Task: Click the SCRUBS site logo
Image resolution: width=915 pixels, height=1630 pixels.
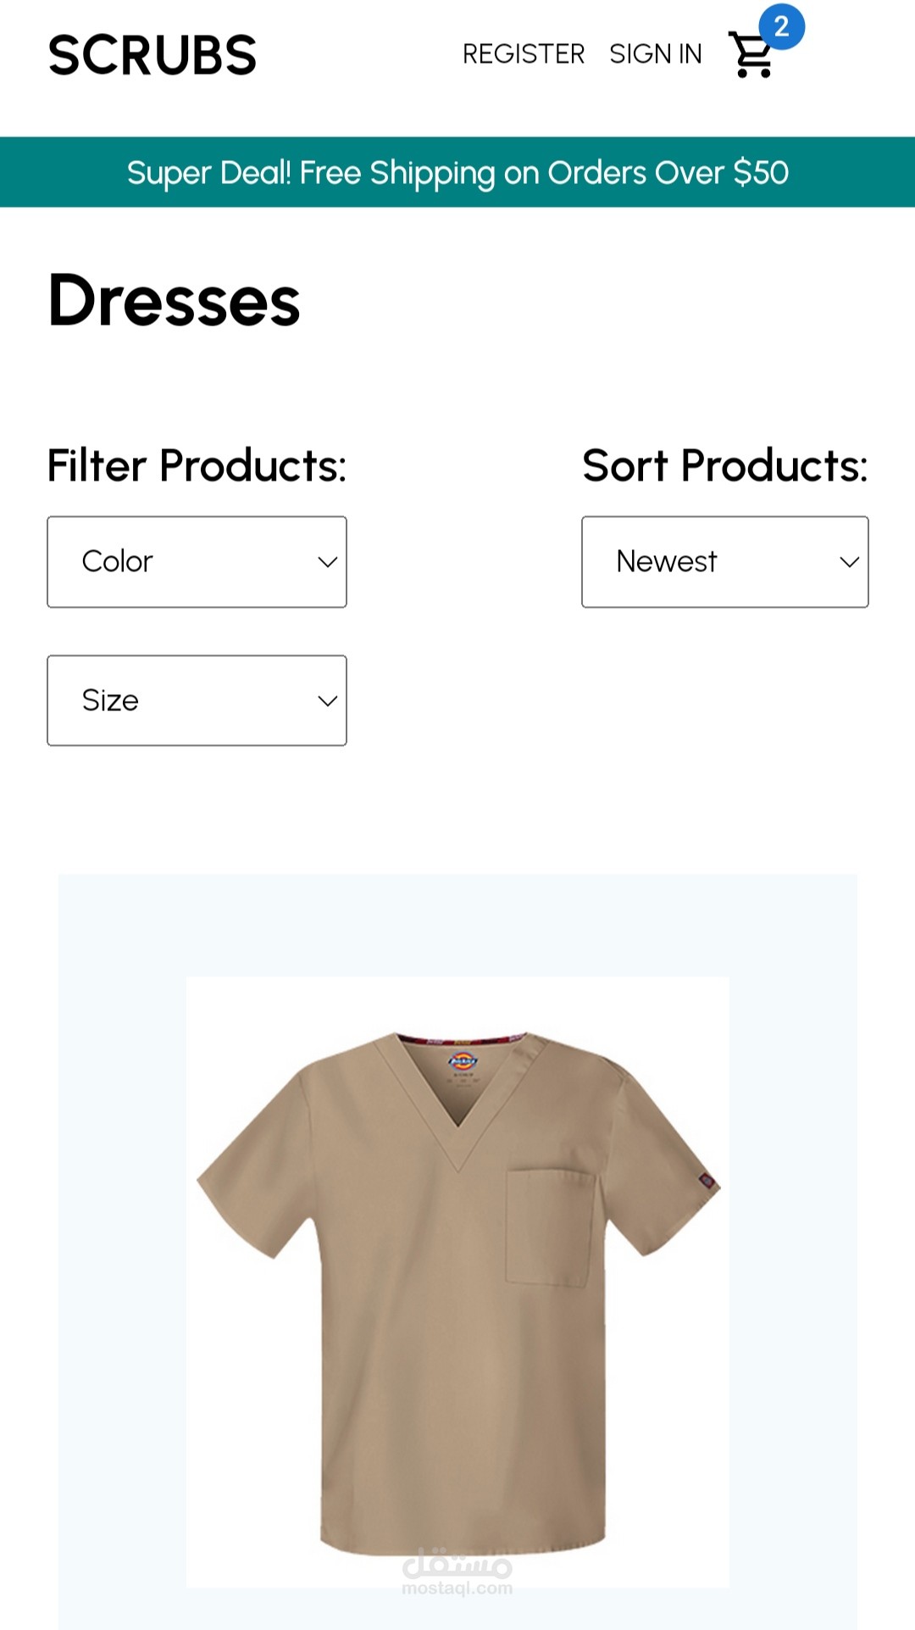Action: pyautogui.click(x=152, y=56)
